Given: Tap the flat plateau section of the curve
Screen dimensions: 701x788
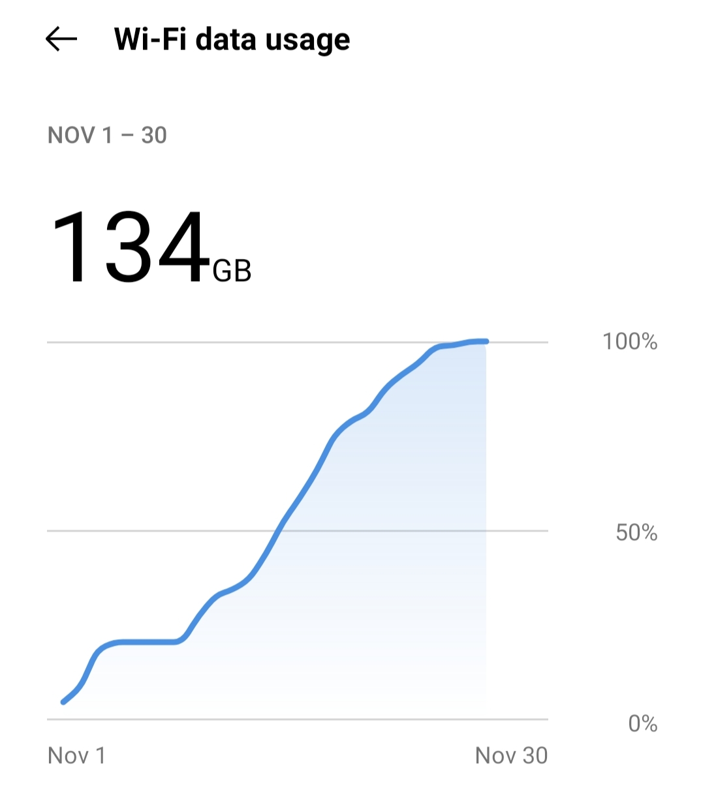Looking at the screenshot, I should click(x=147, y=643).
